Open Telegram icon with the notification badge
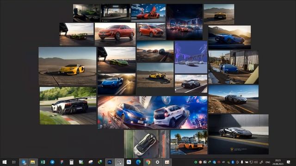The height and width of the screenshot is (166, 296). (24, 162)
